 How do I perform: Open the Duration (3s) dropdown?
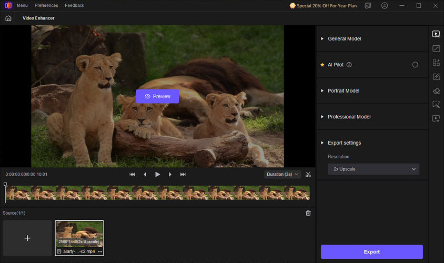[x=282, y=175]
